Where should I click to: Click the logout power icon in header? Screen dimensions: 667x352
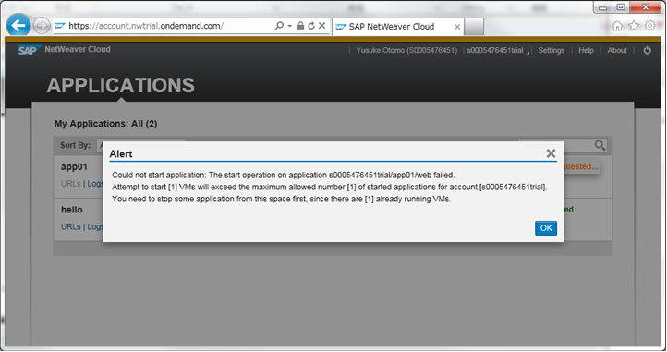pyautogui.click(x=647, y=50)
